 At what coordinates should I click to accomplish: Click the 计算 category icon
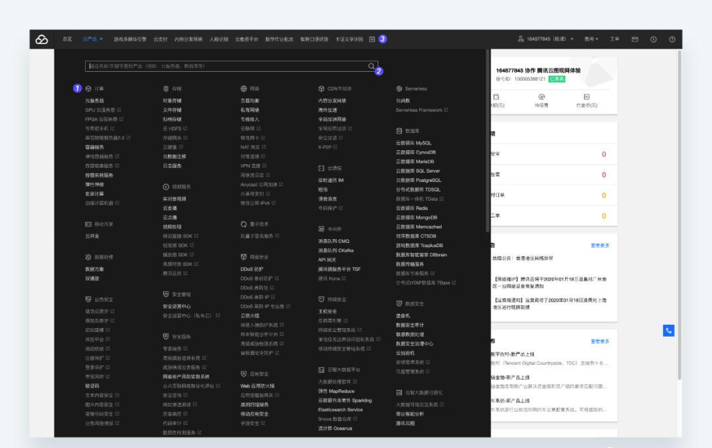88,89
